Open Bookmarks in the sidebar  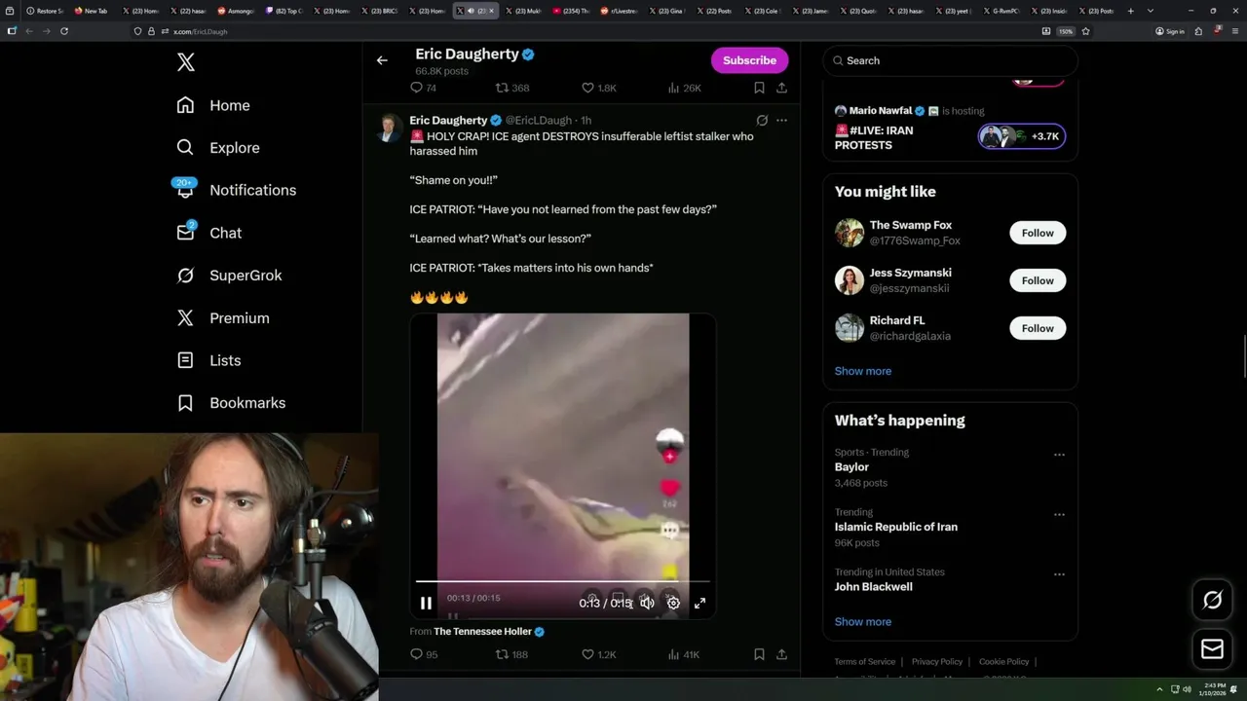tap(231, 402)
